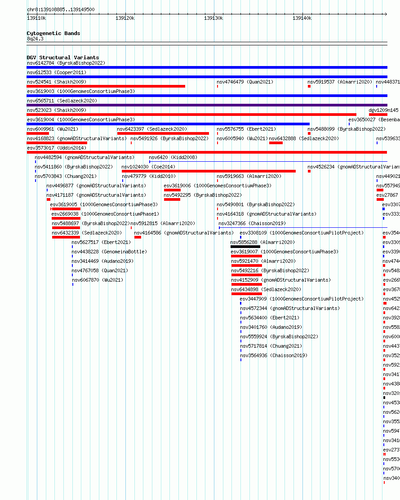The width and height of the screenshot is (400, 500).
Task: Click nsv6432339 (Sedlazeck2020) label
Action: pyautogui.click(x=87, y=233)
